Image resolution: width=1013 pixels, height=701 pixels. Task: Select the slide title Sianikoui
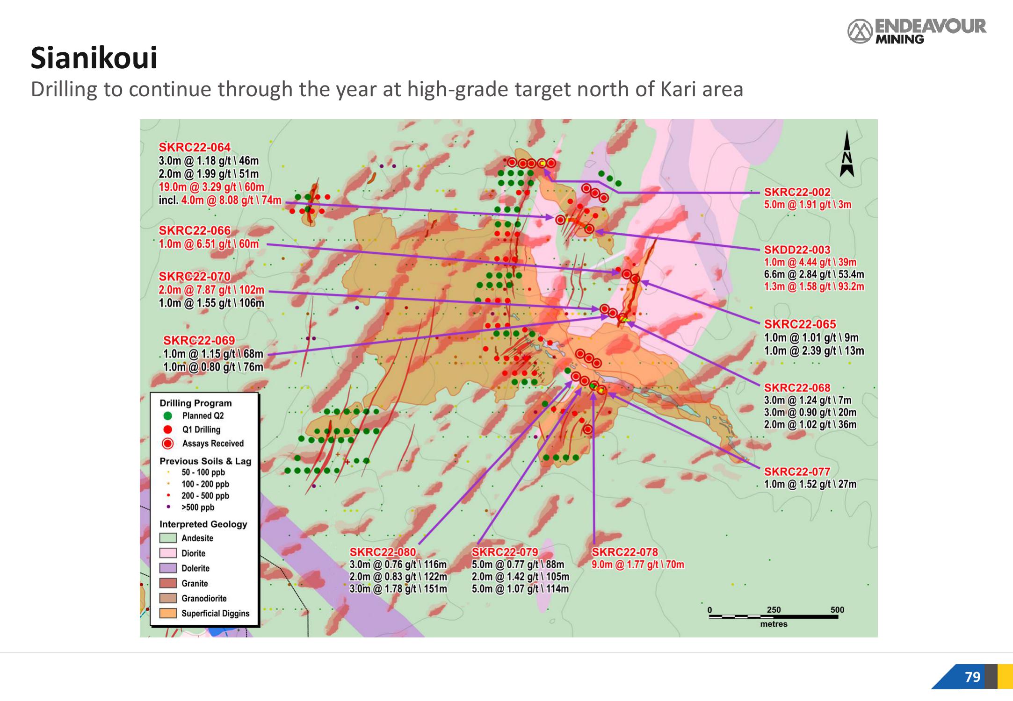94,58
